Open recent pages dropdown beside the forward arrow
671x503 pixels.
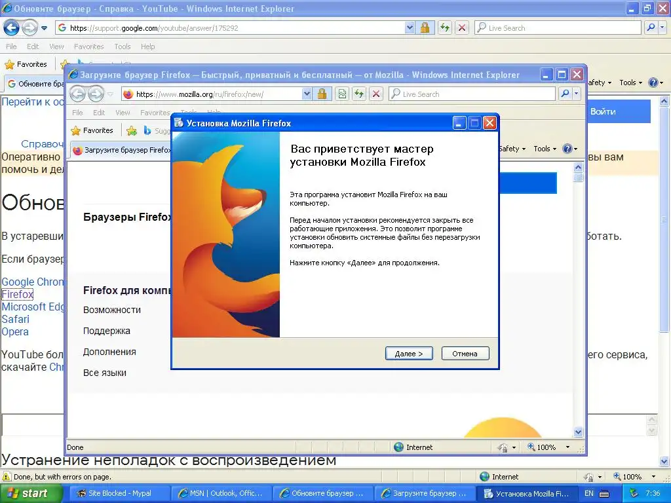[44, 28]
